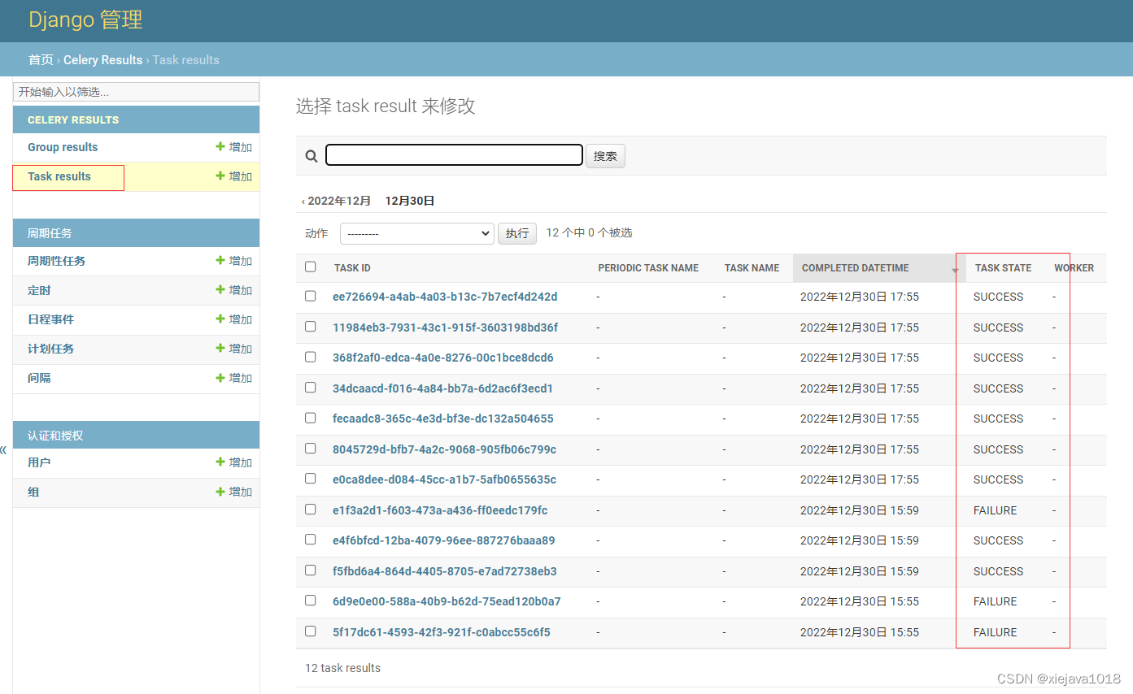The width and height of the screenshot is (1133, 694).
Task: Select the checkbox for task e1f3a2d1-f603
Action: 310,509
